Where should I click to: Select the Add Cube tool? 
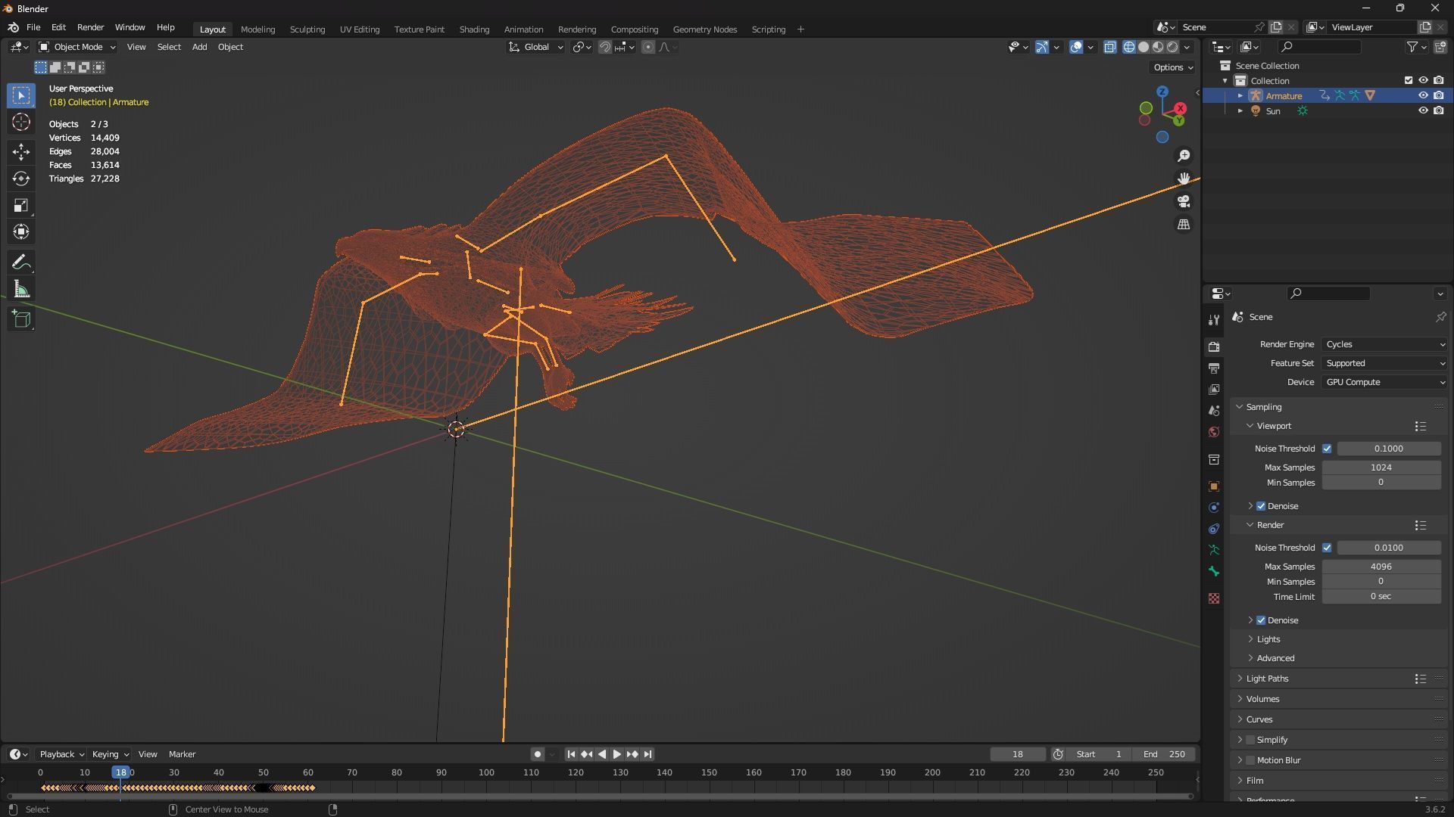click(21, 319)
